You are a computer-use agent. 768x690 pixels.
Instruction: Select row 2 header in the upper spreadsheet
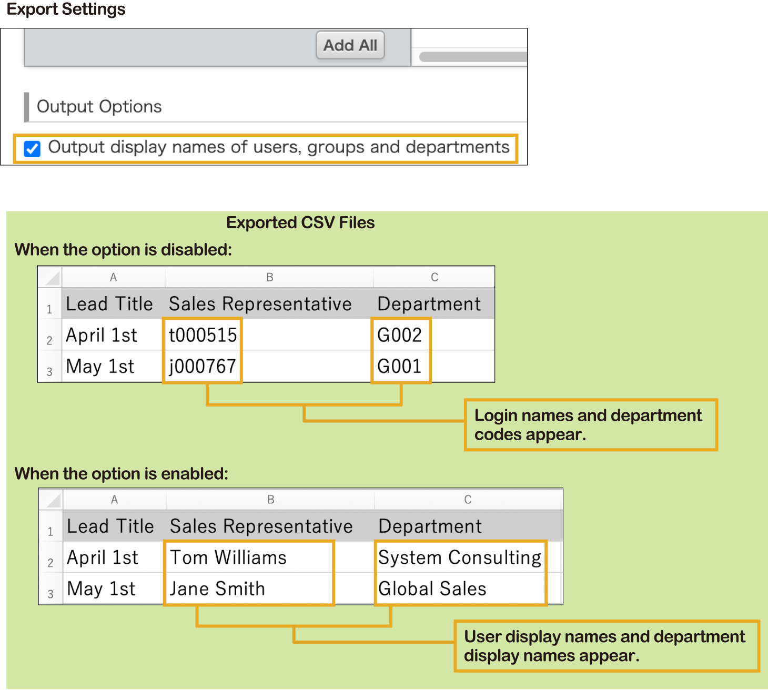pyautogui.click(x=49, y=340)
